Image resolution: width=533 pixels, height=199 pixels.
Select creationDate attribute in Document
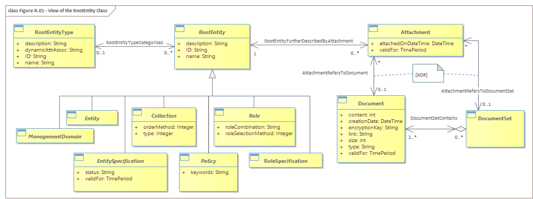click(x=375, y=121)
